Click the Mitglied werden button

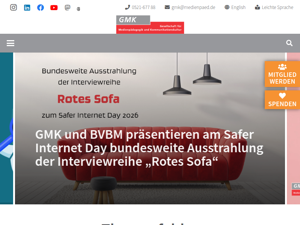coord(282,74)
